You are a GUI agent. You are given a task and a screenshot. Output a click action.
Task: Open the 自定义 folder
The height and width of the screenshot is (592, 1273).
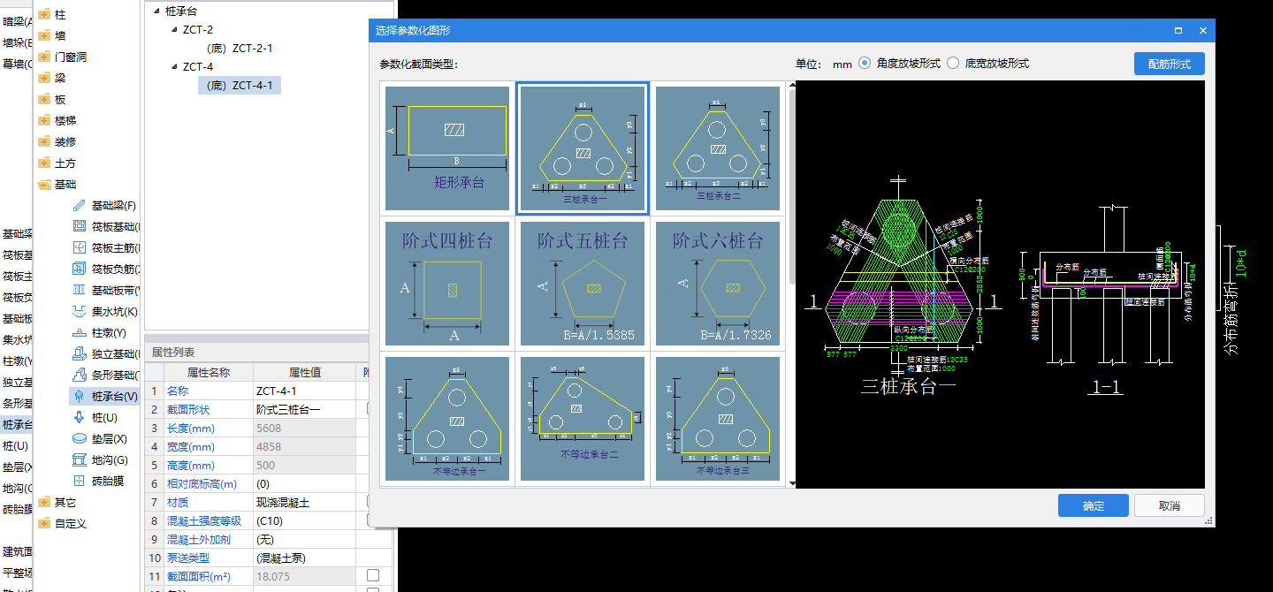pos(44,524)
